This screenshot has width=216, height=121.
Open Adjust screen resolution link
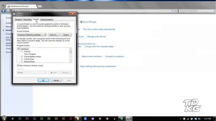(x=91, y=56)
